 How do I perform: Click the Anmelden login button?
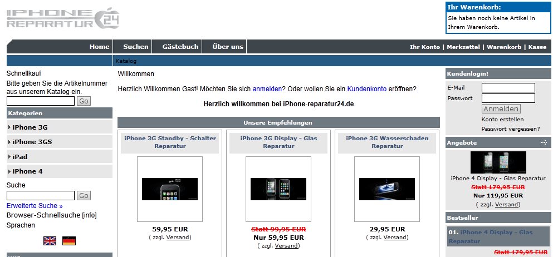coord(501,109)
